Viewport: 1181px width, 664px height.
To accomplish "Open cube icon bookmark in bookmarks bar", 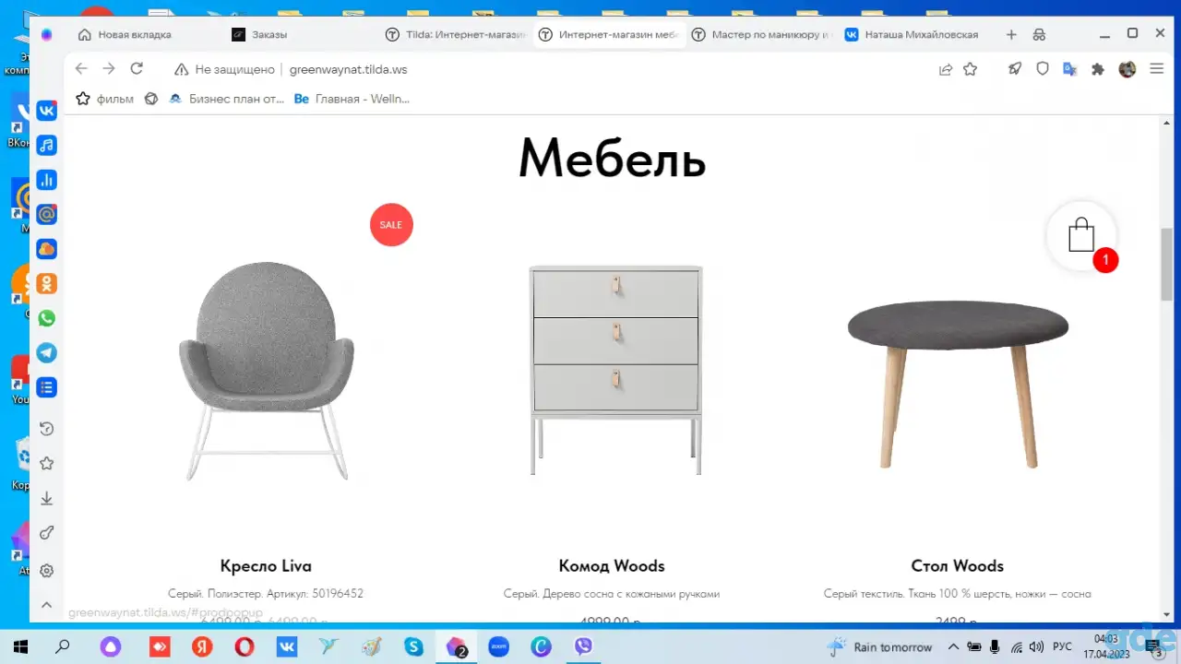I will point(151,99).
